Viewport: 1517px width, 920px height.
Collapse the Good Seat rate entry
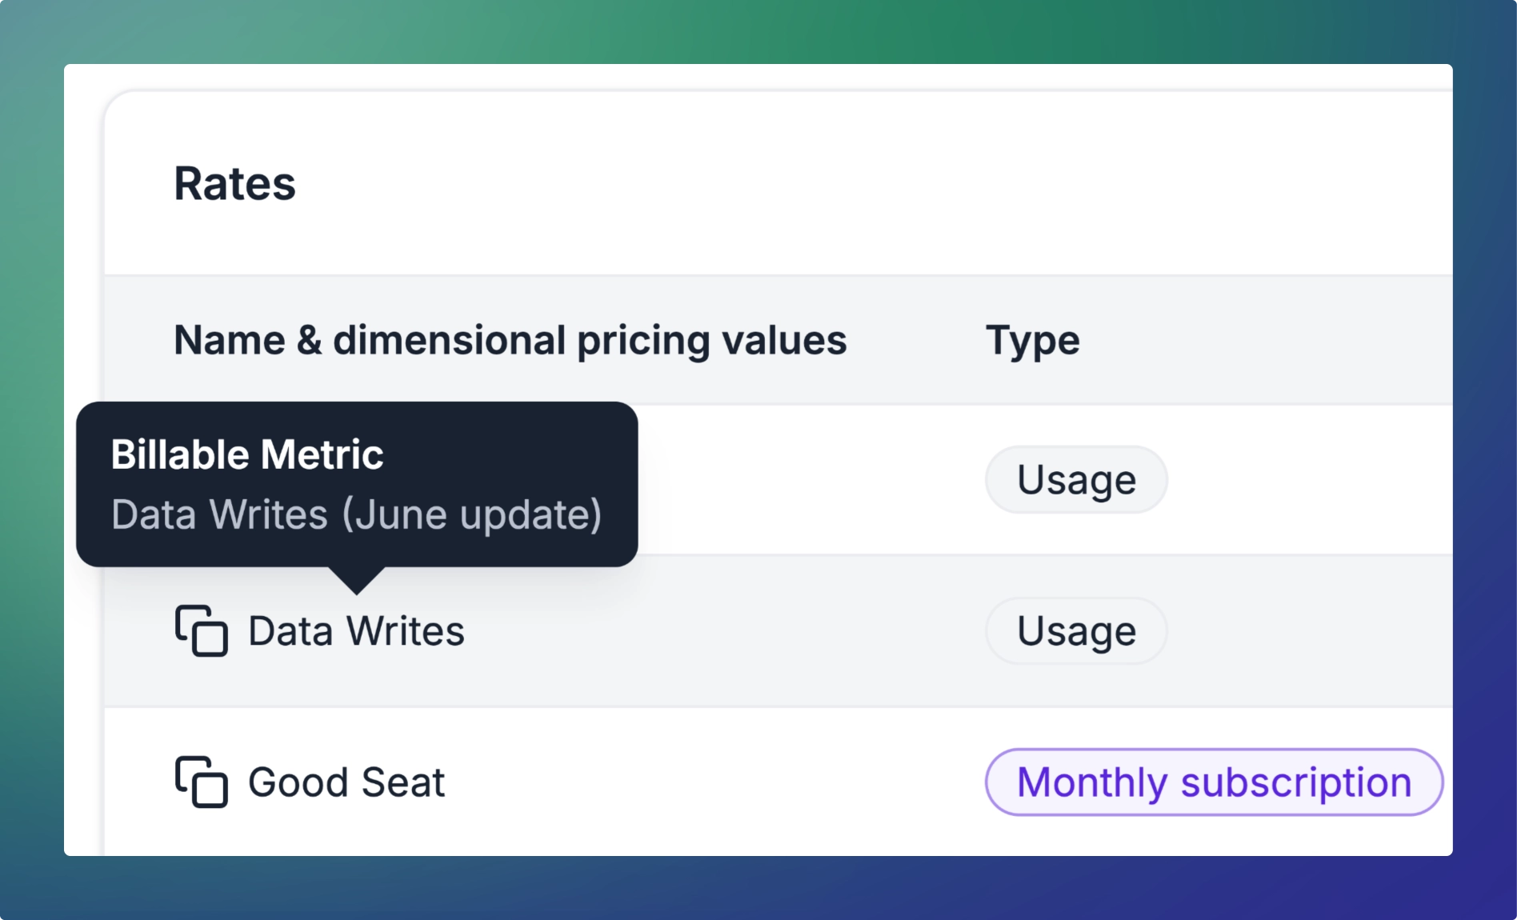345,782
